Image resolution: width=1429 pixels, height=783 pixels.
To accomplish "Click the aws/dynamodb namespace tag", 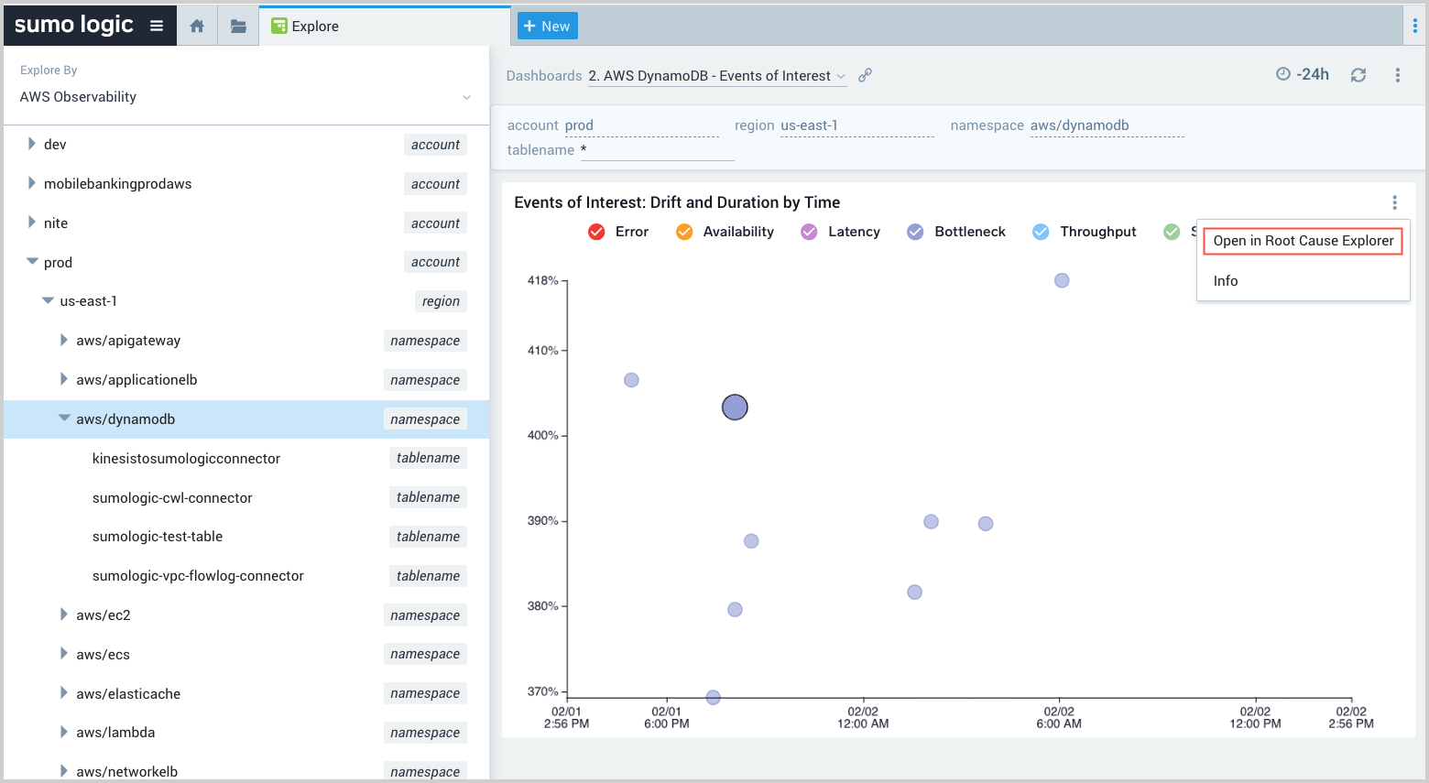I will tap(425, 419).
